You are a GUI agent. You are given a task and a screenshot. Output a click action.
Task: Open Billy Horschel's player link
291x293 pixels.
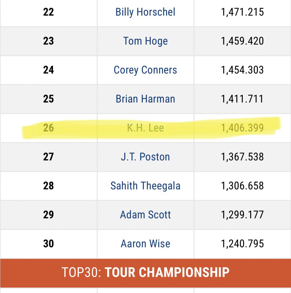145,12
